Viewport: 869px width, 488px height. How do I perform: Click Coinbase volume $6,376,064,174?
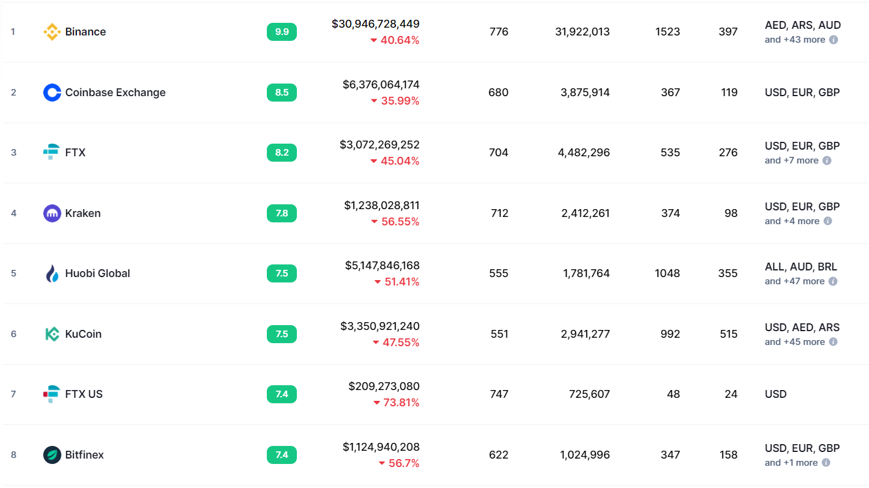(x=381, y=85)
